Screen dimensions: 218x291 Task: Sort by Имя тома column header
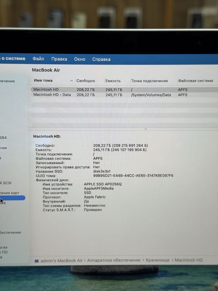[43, 80]
